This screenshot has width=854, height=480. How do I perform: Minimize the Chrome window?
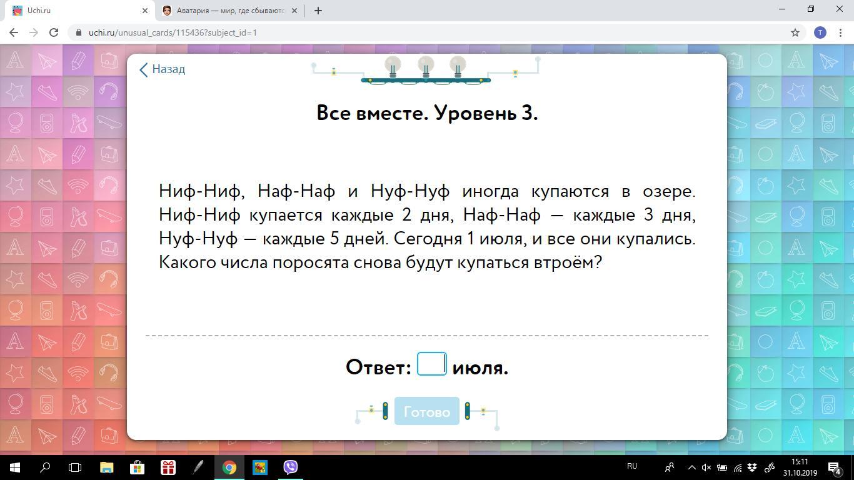pos(782,9)
